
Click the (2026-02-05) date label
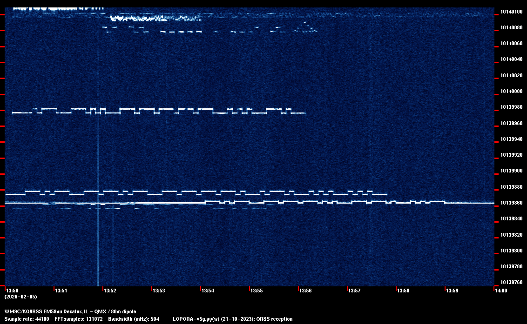coord(20,297)
